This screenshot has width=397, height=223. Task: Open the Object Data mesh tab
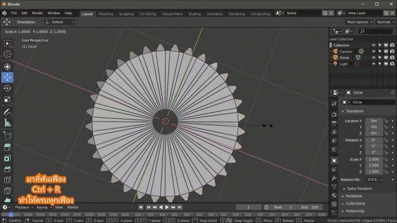tap(334, 187)
